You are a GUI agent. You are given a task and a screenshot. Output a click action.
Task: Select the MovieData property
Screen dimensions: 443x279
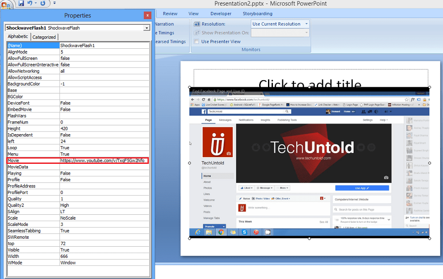33,167
